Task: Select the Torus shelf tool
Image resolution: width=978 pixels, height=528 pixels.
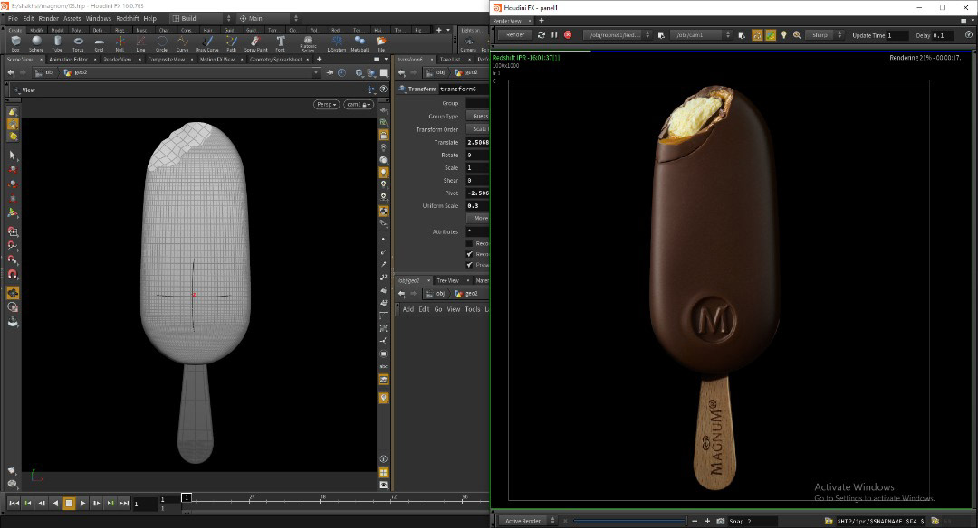Action: pyautogui.click(x=78, y=43)
